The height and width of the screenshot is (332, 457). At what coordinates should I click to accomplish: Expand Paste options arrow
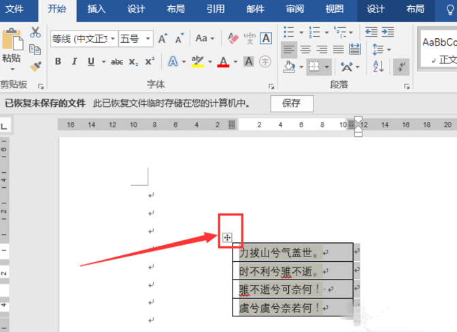tap(12, 69)
